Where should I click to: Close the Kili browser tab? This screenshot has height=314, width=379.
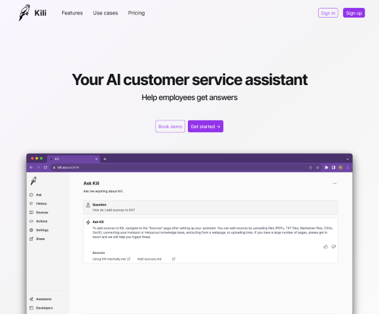(96, 159)
